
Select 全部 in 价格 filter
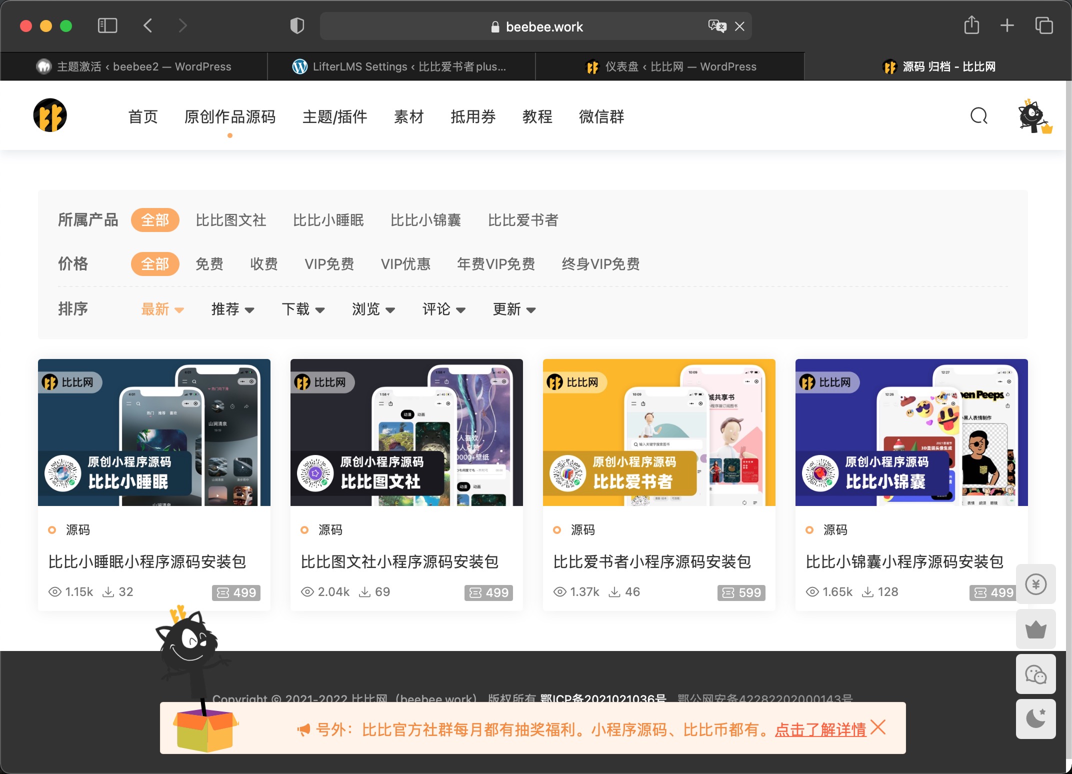point(155,264)
